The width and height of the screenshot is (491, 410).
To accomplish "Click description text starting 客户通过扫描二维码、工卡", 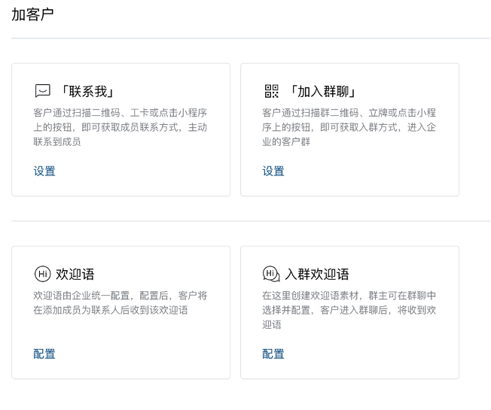I will point(120,127).
